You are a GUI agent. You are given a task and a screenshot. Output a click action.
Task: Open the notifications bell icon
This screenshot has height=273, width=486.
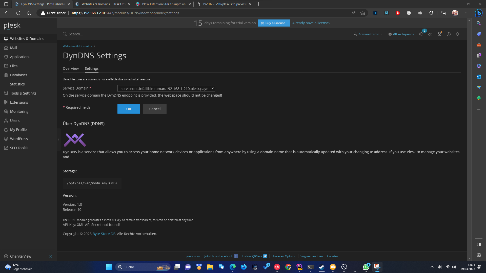pos(421,34)
